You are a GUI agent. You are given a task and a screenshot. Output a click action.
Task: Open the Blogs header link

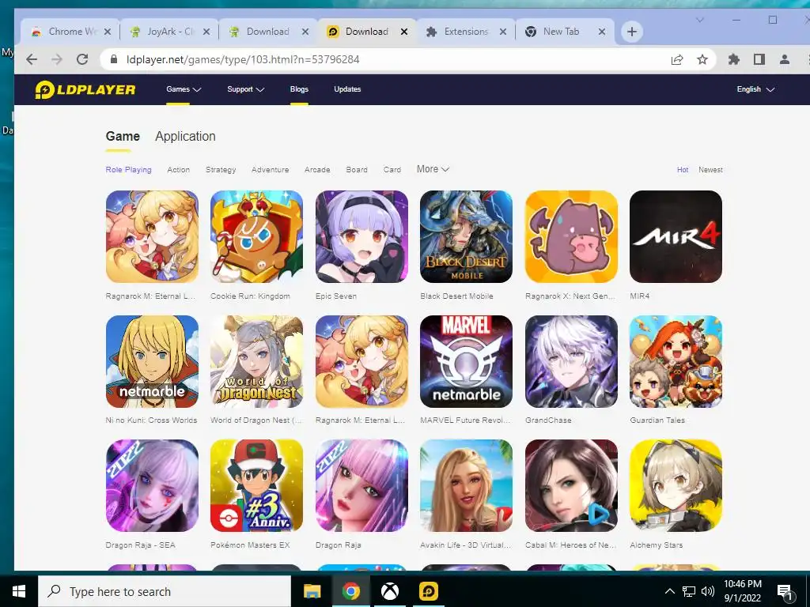pos(299,89)
